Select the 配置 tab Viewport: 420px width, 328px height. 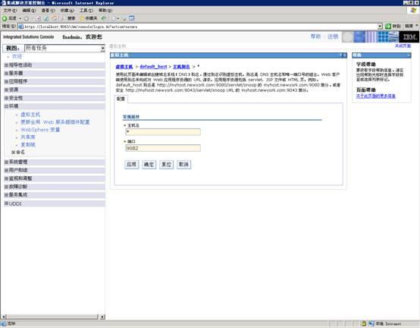pyautogui.click(x=121, y=99)
